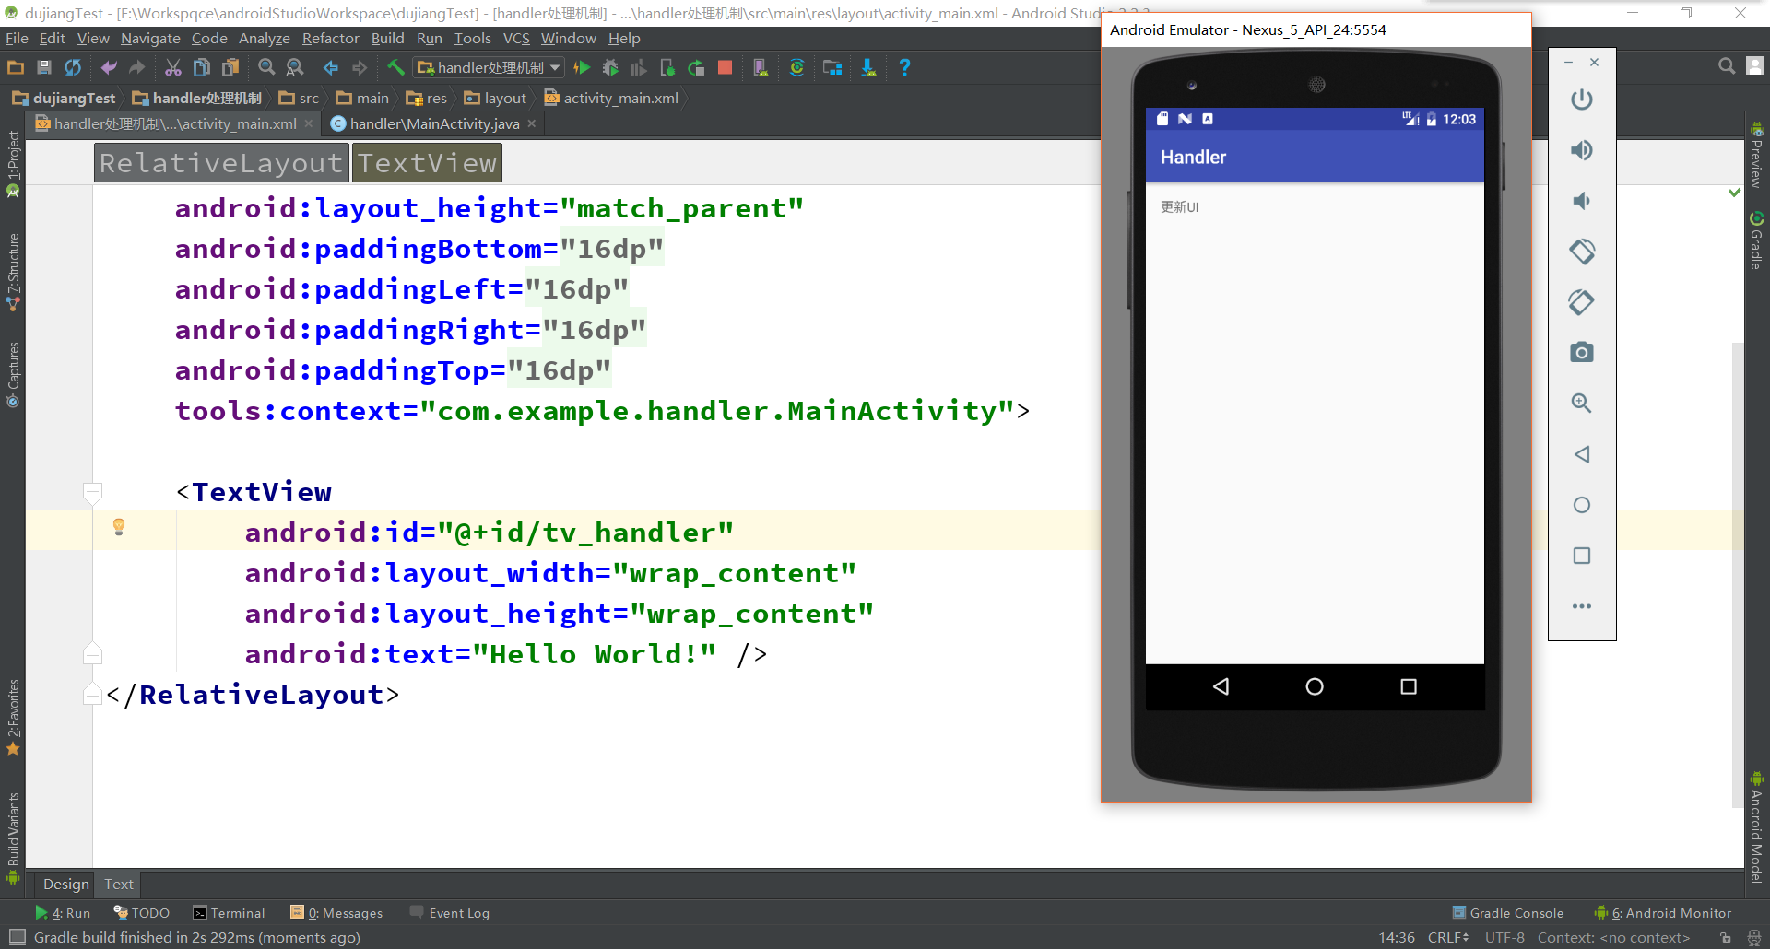Open the Project Structure icon
Screen dimensions: 1770x949
pyautogui.click(x=832, y=67)
